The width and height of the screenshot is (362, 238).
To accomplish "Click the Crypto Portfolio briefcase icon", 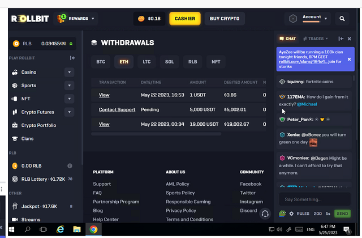I will 15,125.
